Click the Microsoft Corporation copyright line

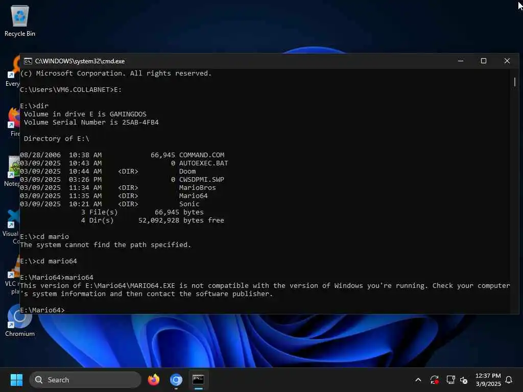click(116, 73)
